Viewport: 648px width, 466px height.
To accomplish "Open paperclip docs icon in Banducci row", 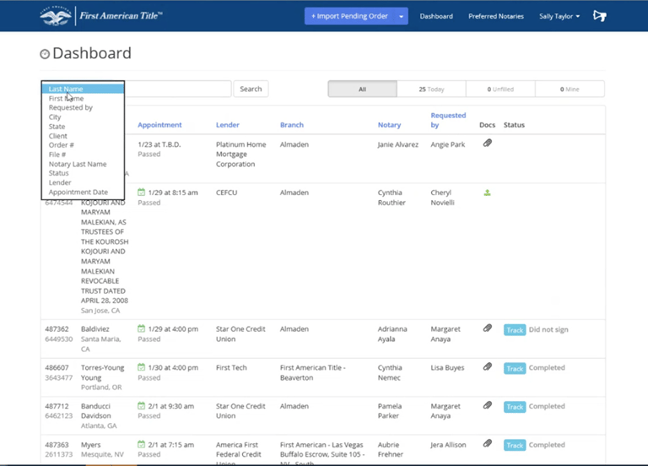I will point(487,405).
